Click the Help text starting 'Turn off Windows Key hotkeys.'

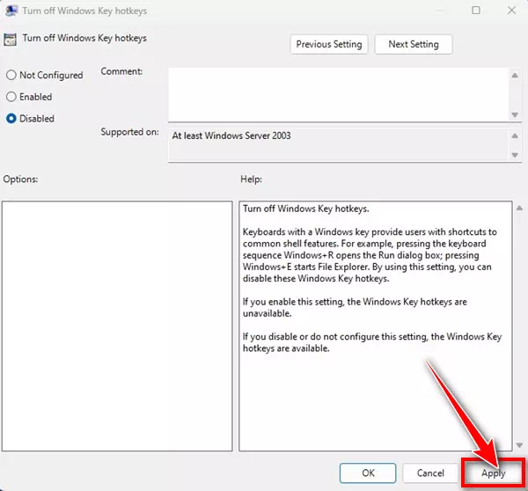coord(305,209)
